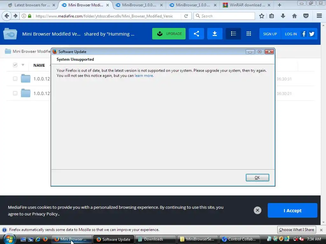Bookmark this page with the star icon

[262, 16]
